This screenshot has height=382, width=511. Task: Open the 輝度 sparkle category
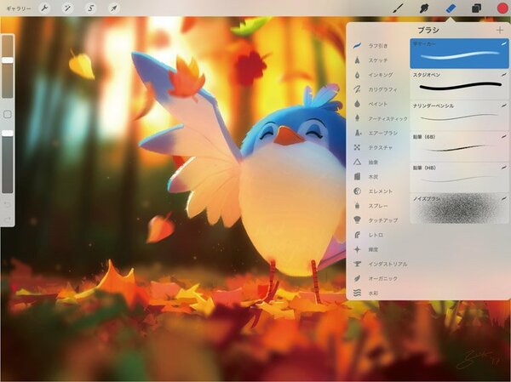366,249
